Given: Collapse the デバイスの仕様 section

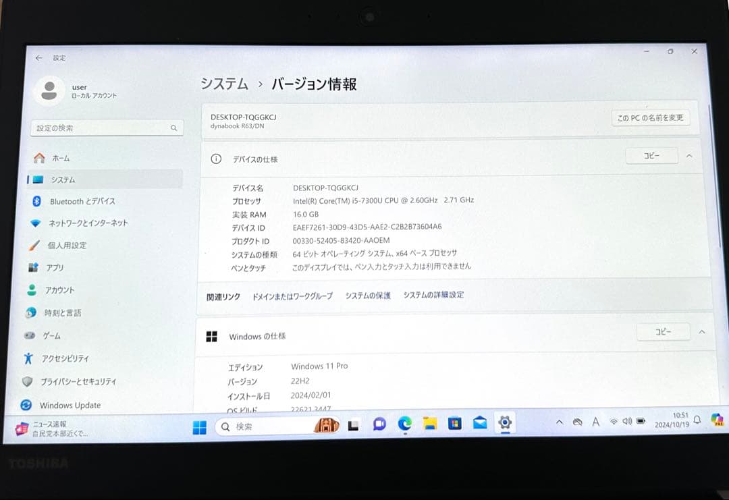Looking at the screenshot, I should (x=689, y=156).
